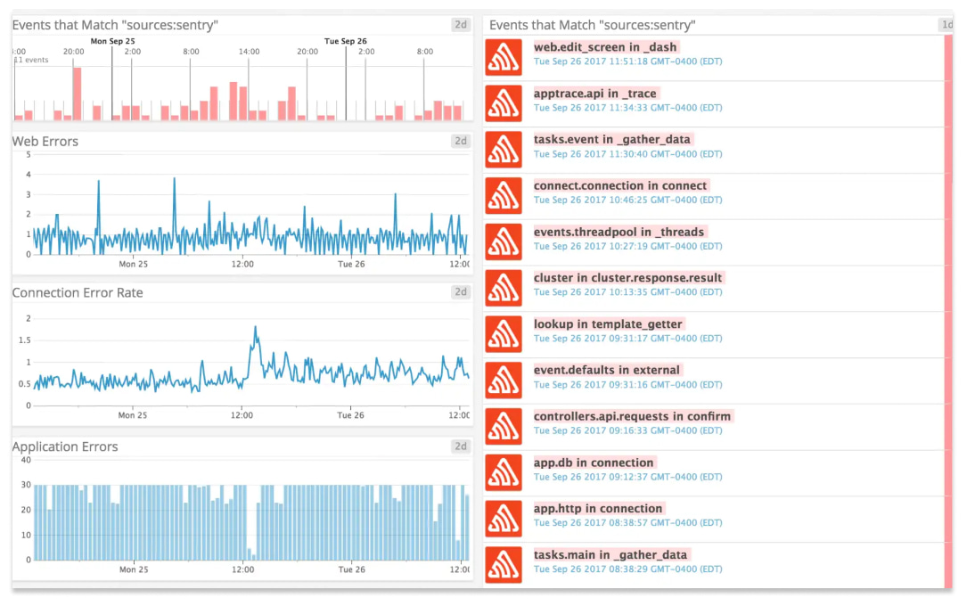975x606 pixels.
Task: Open controllers.api.requests in confirm event
Action: pos(633,416)
